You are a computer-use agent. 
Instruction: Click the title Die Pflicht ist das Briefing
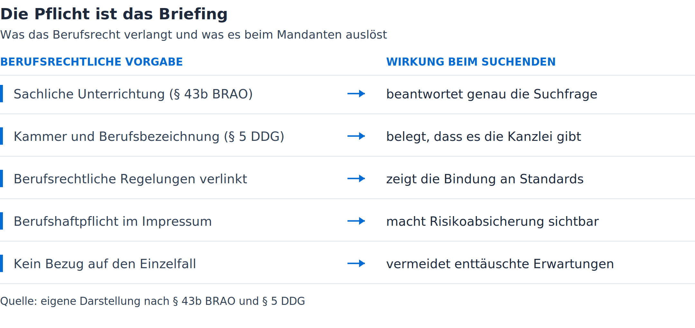click(x=114, y=14)
